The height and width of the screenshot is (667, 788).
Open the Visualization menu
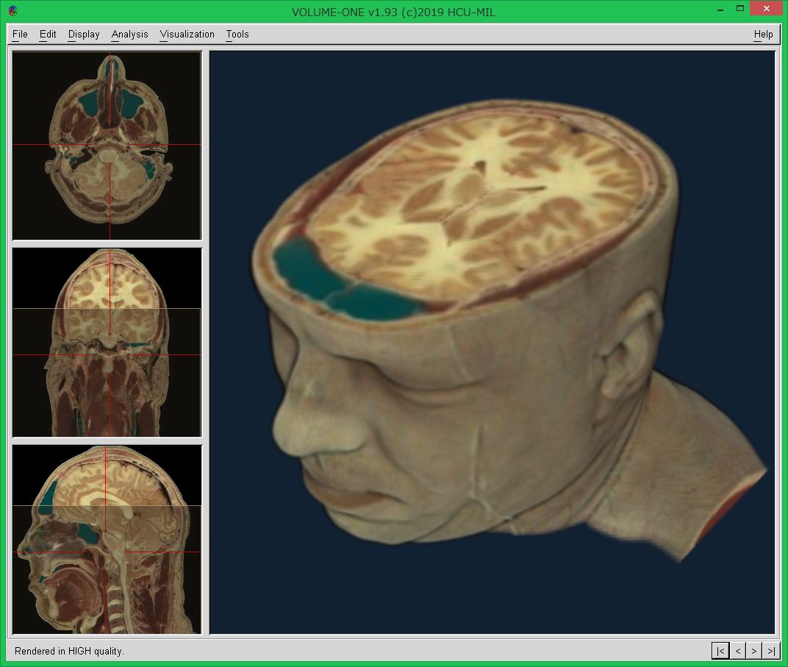[x=187, y=34]
